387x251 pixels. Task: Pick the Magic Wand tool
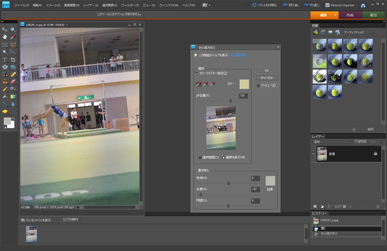(5, 52)
